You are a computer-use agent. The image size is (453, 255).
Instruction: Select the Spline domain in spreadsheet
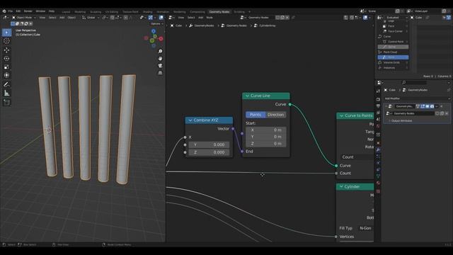(393, 47)
